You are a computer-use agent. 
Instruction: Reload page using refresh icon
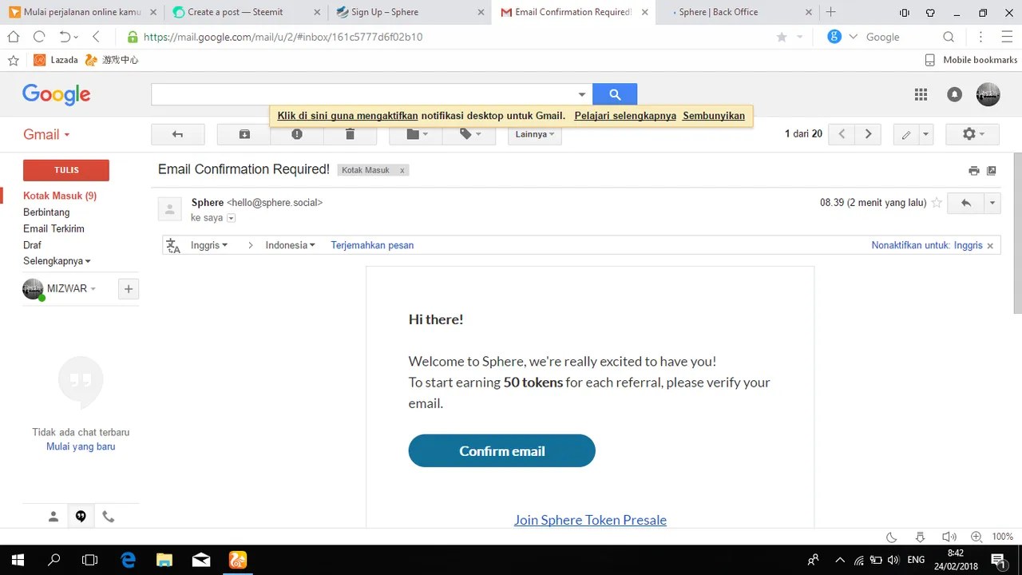[x=39, y=37]
